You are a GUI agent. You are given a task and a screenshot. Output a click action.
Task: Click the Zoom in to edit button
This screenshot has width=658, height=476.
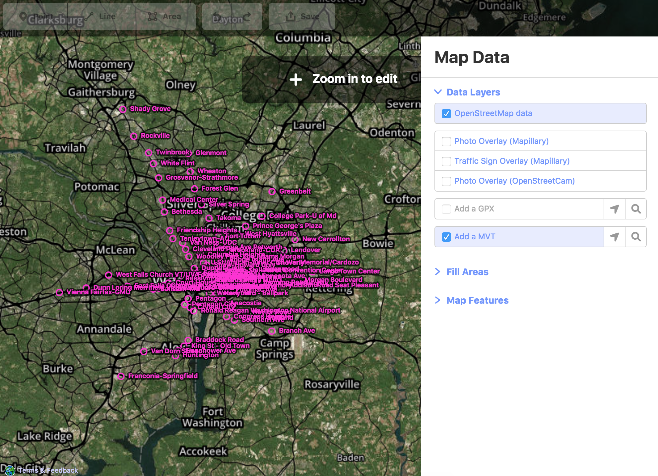tap(343, 79)
